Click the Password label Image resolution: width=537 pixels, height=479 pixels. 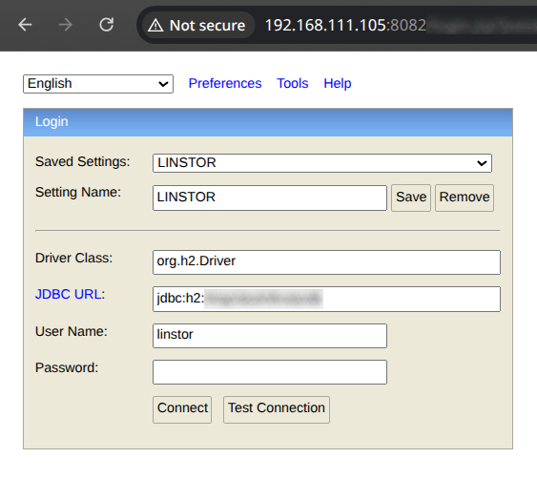click(x=67, y=367)
